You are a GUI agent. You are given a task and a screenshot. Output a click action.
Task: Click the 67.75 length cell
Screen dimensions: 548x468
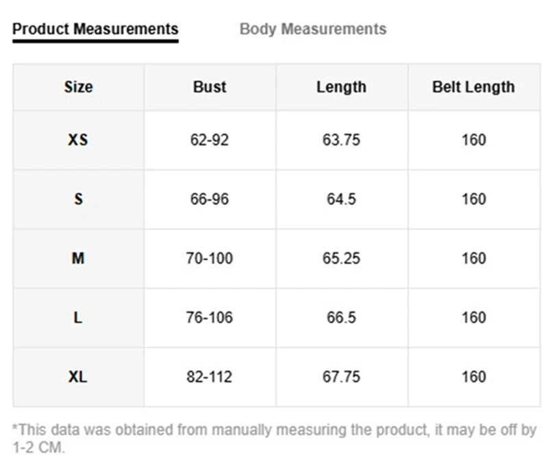[341, 377]
